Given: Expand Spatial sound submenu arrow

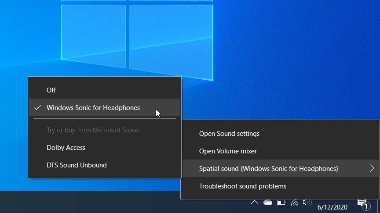Looking at the screenshot, I should [372, 168].
